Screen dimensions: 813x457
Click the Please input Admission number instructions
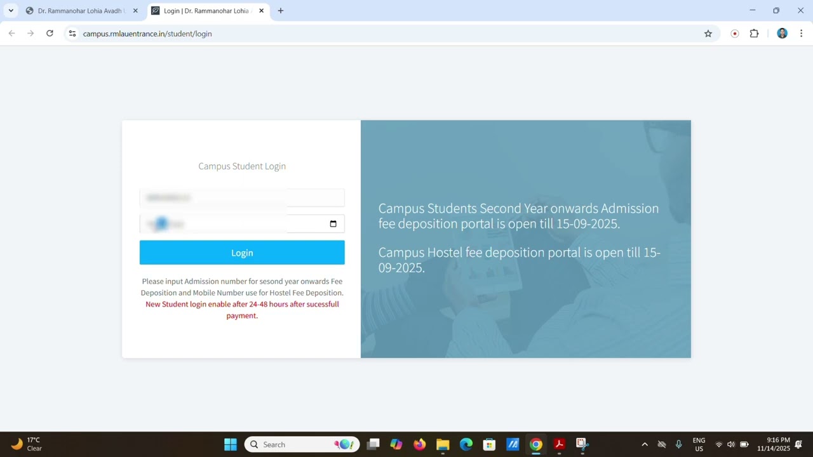click(242, 287)
